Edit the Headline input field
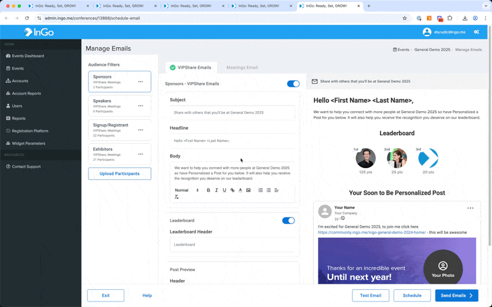The width and height of the screenshot is (492, 307). click(232, 141)
